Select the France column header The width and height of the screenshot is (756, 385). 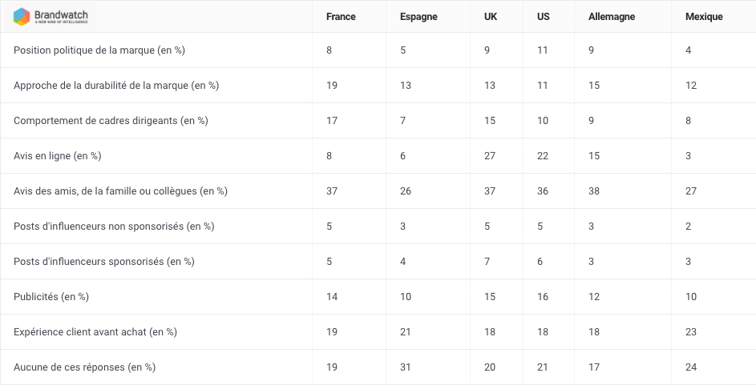341,17
